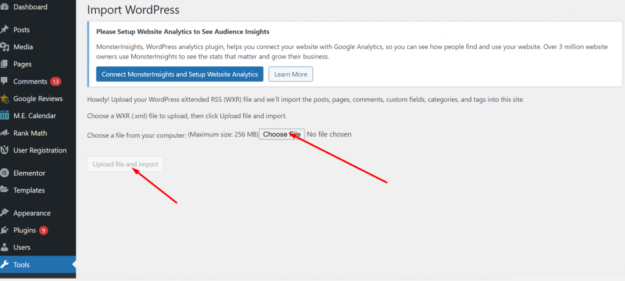Click the Posts pushpin icon
The image size is (625, 281).
click(4, 30)
